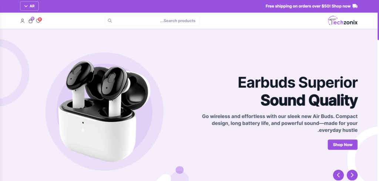Open the wishlist heart icon

point(38,21)
